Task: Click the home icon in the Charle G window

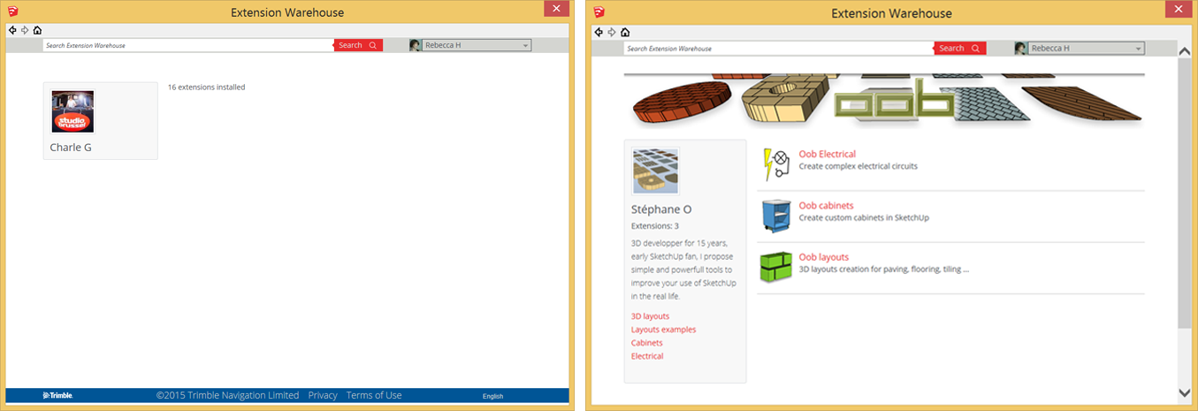Action: [37, 30]
